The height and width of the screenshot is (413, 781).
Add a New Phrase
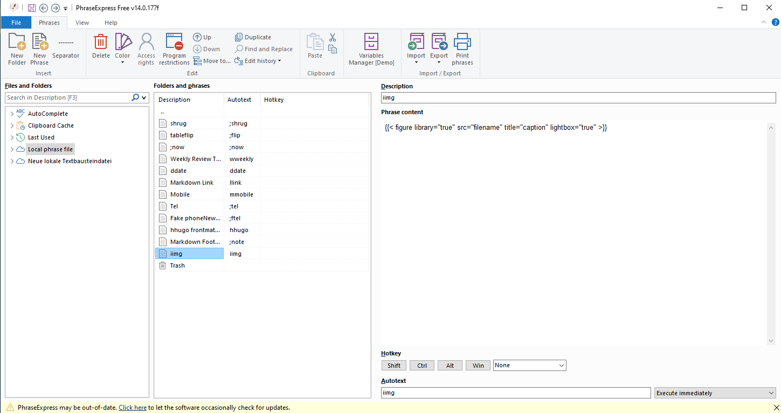[x=39, y=49]
